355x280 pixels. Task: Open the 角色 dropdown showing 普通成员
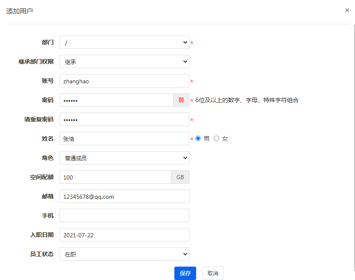coord(124,158)
